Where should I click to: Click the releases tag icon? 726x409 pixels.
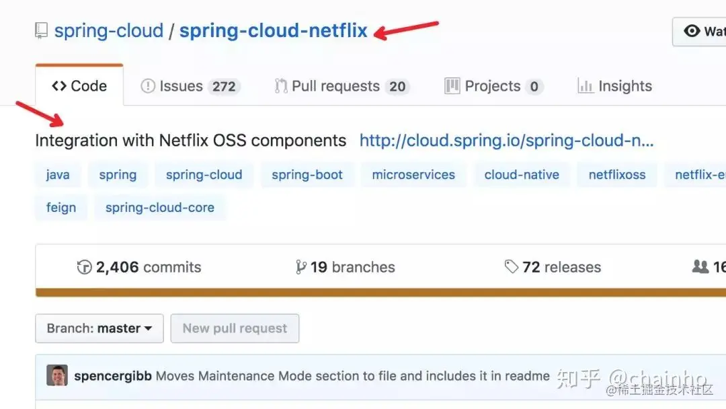pos(511,267)
